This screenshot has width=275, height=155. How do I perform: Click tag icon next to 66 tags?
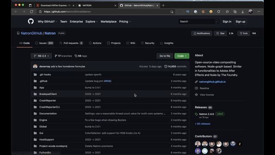[76, 56]
